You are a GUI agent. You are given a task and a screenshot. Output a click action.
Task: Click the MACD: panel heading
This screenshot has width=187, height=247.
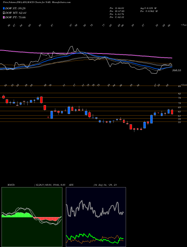click(11, 185)
